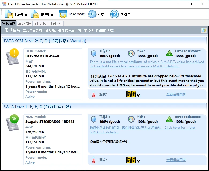
Task: Open the S.M.A.R.T. 详细资料 tab
Action: click(x=48, y=24)
